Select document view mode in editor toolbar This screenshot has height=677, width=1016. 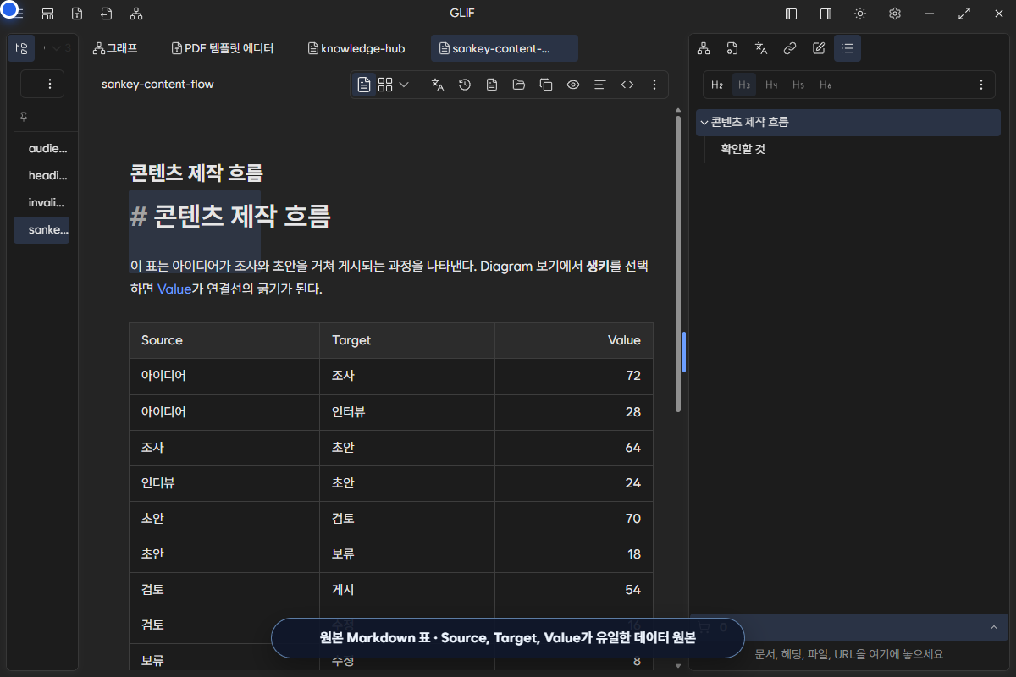pos(364,85)
